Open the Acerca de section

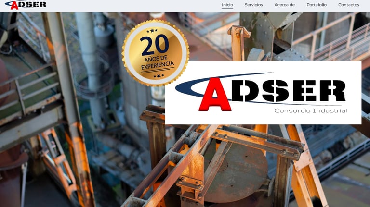point(285,5)
